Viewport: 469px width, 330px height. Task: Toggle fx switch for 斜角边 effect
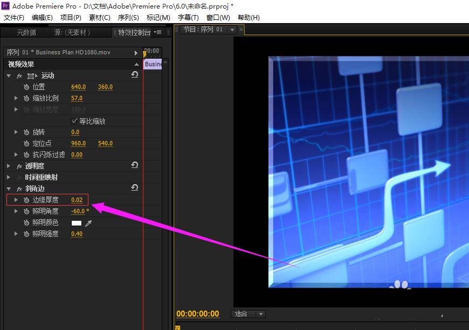(x=19, y=189)
